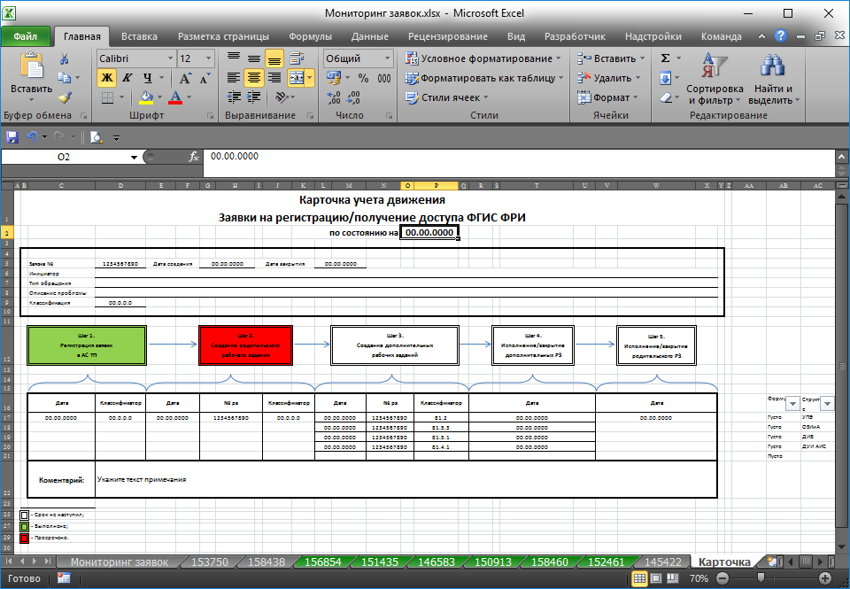Click the Format Painter brush icon
850x589 pixels.
(x=64, y=97)
